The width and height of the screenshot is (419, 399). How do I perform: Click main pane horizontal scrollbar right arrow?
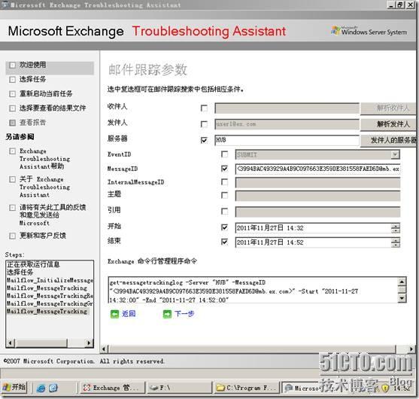(x=411, y=349)
